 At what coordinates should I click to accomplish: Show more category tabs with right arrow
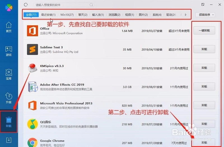186,15
